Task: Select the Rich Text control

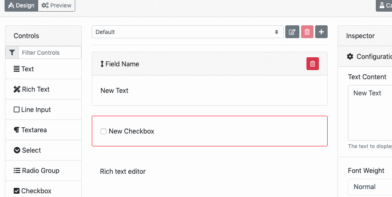Action: 43,89
